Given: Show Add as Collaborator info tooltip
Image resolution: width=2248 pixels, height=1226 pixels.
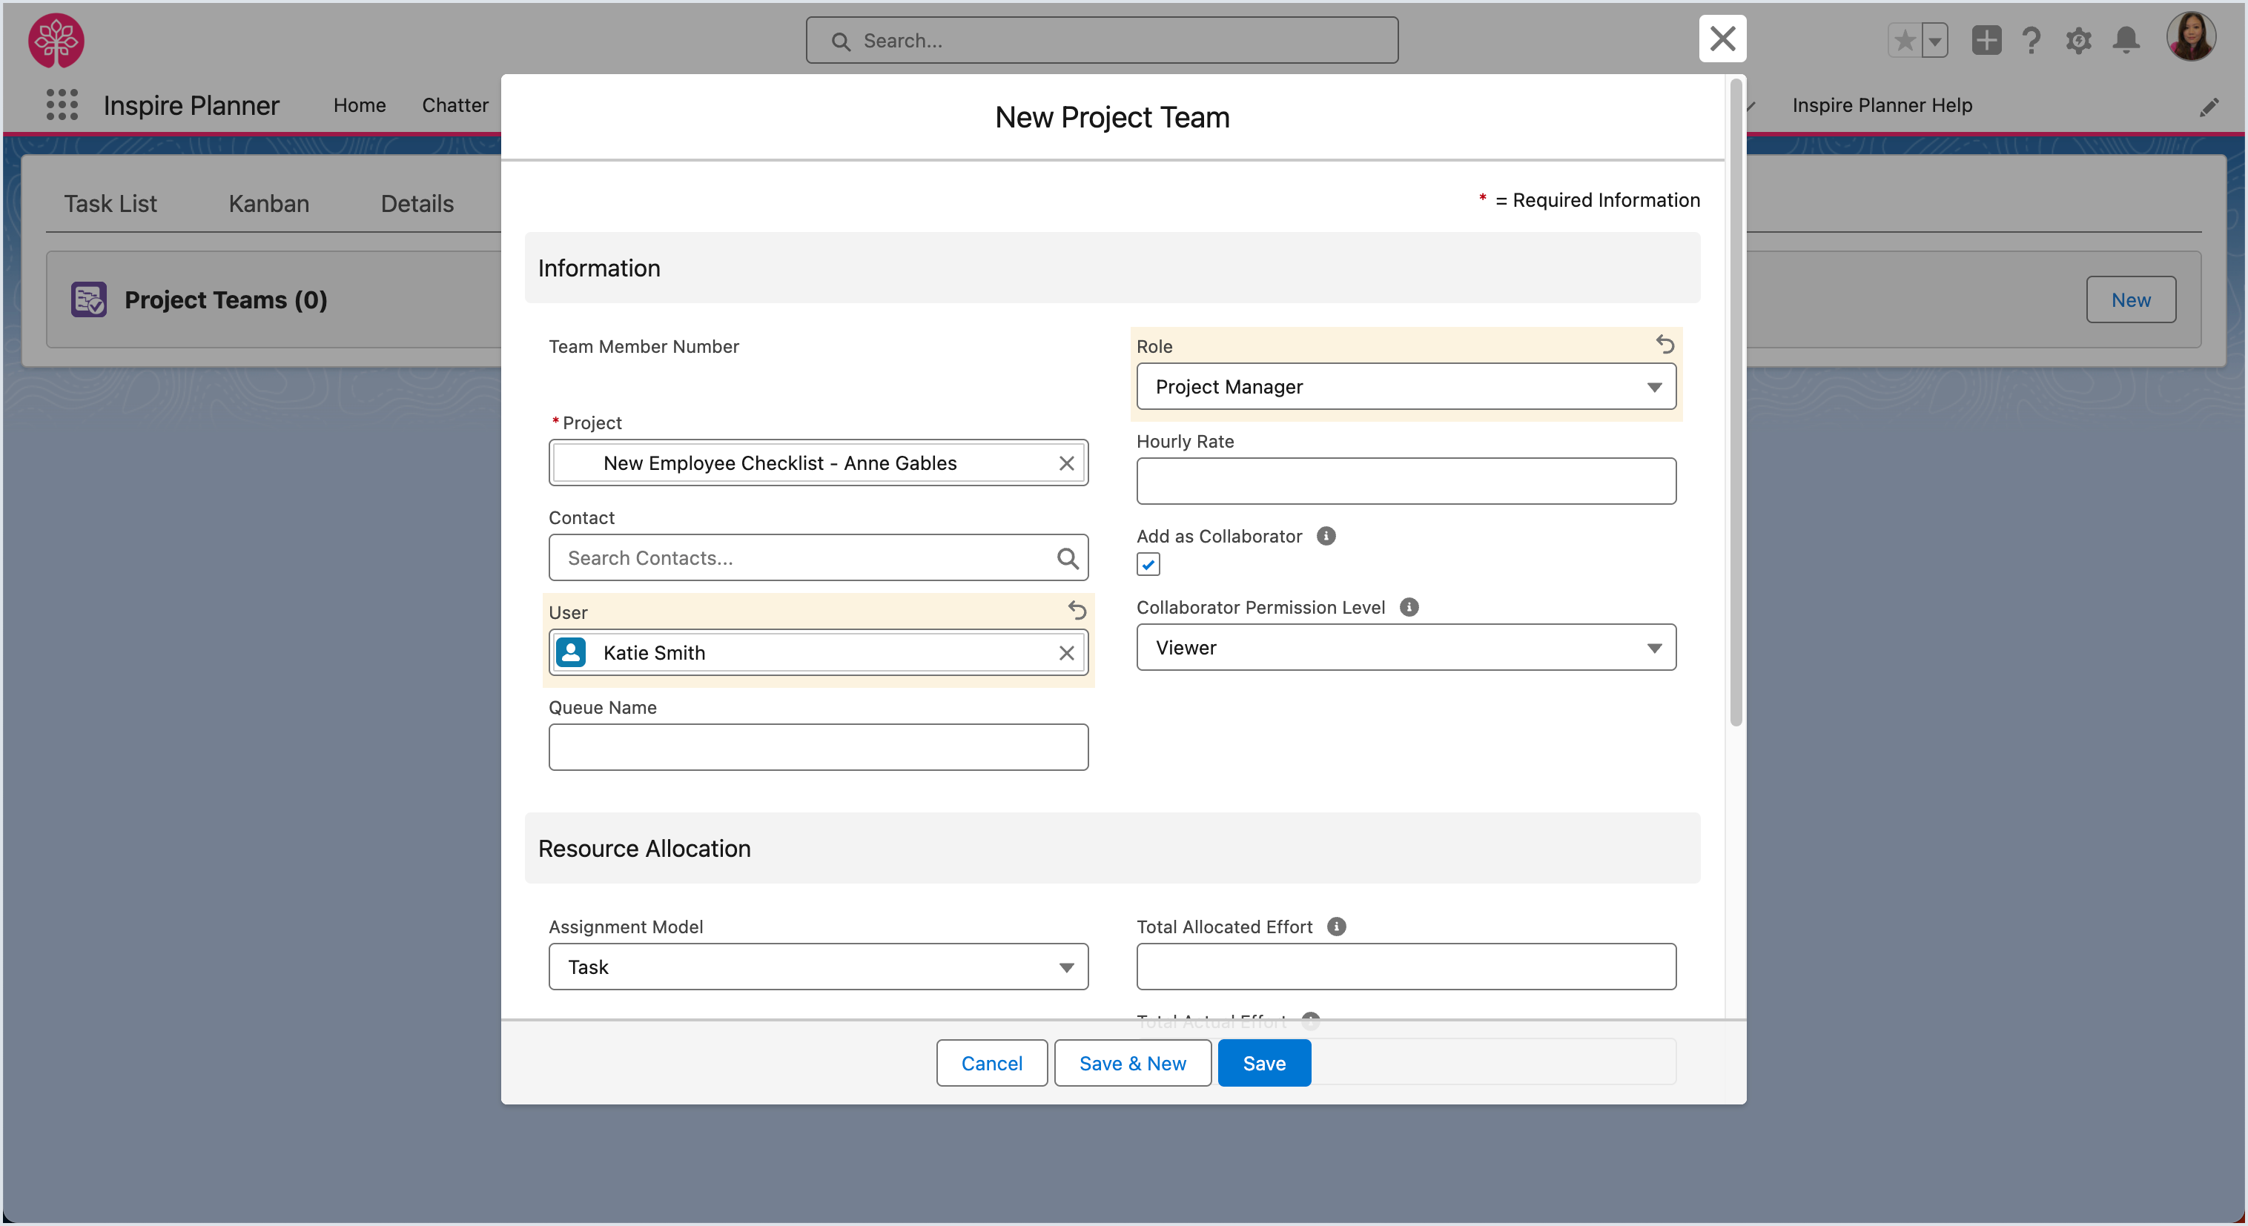Looking at the screenshot, I should 1326,536.
